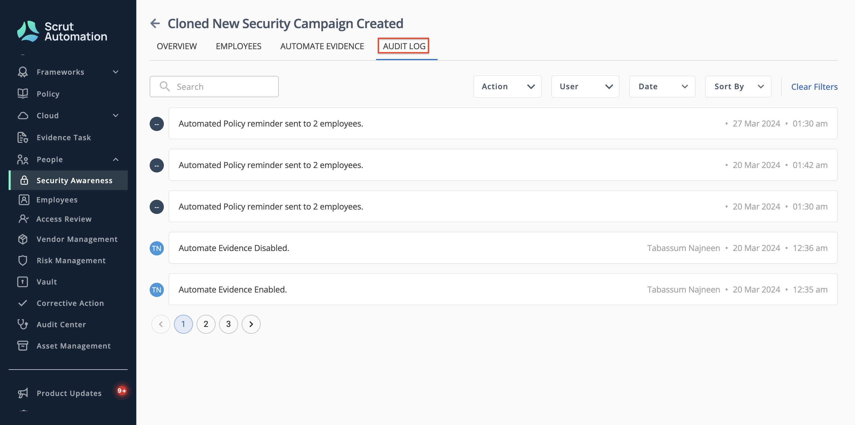855x425 pixels.
Task: Click the Corrective Action checkmark icon
Action: [x=23, y=303]
